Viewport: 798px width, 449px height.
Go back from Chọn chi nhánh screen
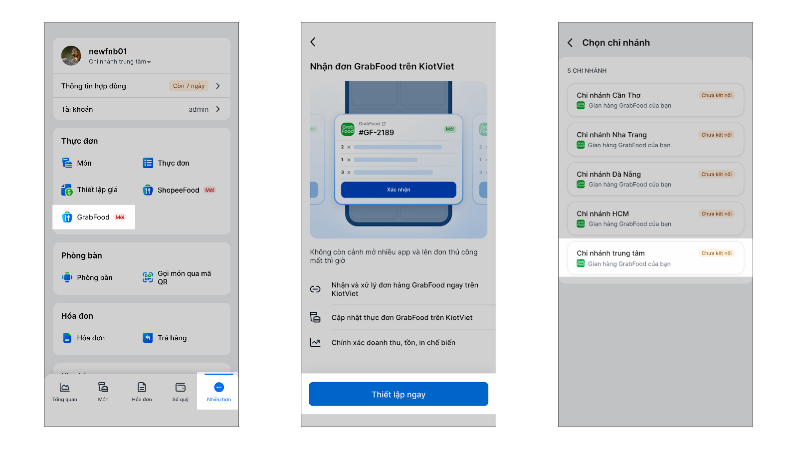point(570,43)
